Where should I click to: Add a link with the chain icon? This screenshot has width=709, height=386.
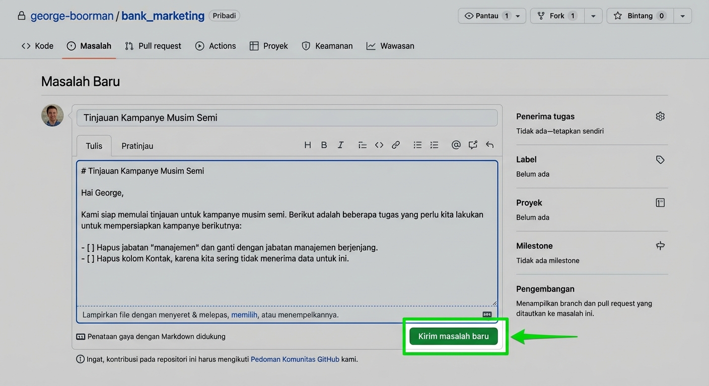pyautogui.click(x=396, y=145)
